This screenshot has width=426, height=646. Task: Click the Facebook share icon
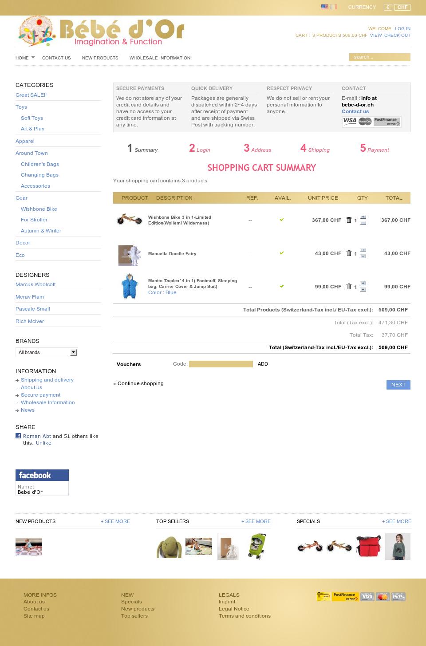[18, 436]
